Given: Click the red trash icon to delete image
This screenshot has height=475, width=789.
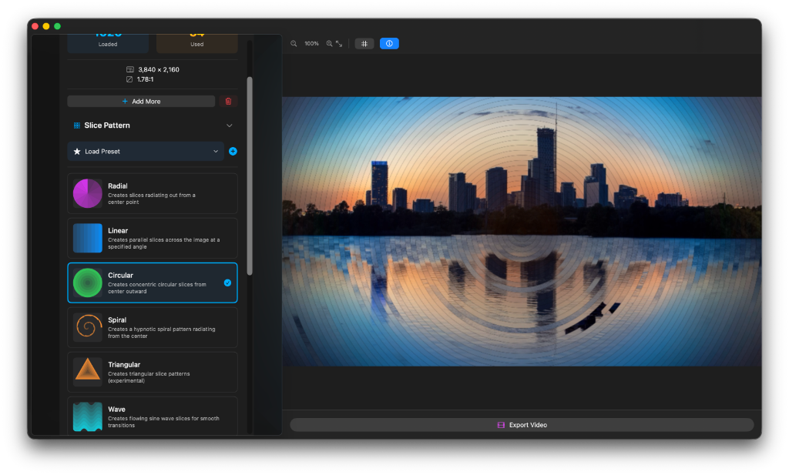Looking at the screenshot, I should (x=230, y=101).
